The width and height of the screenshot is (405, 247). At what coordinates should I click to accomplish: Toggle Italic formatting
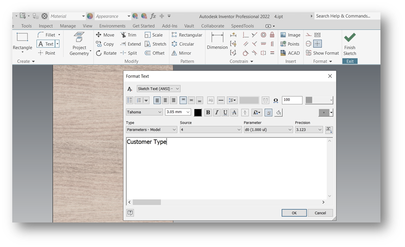click(x=217, y=112)
